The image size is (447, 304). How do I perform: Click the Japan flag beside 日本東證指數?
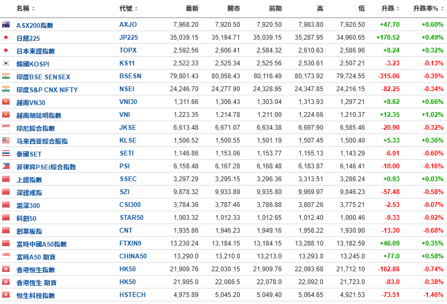6,50
